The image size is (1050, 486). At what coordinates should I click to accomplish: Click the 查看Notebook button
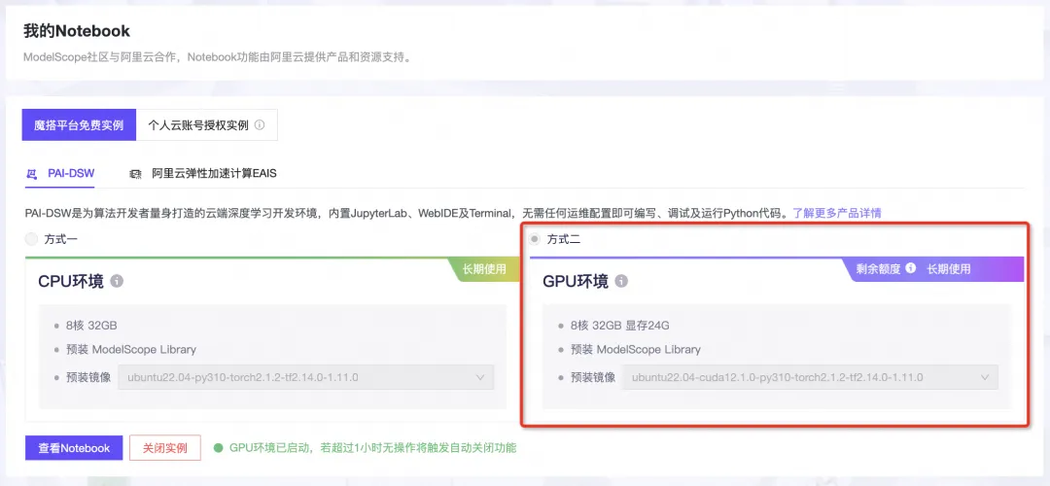(74, 448)
